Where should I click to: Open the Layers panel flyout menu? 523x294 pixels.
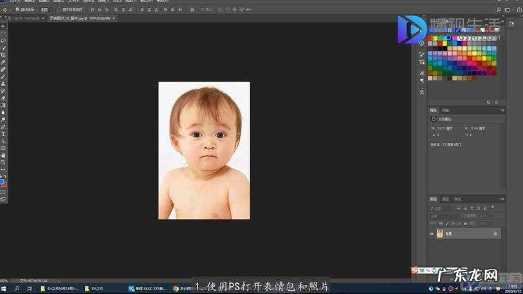502,199
